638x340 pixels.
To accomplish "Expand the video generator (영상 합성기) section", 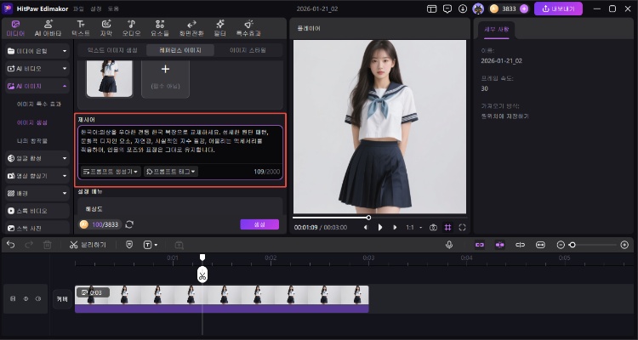I will [x=37, y=176].
